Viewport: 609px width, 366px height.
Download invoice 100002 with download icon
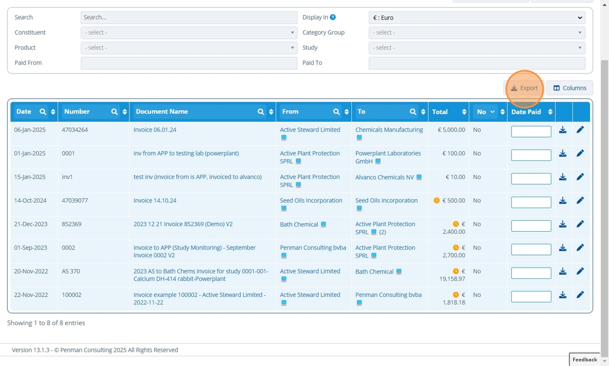click(563, 295)
